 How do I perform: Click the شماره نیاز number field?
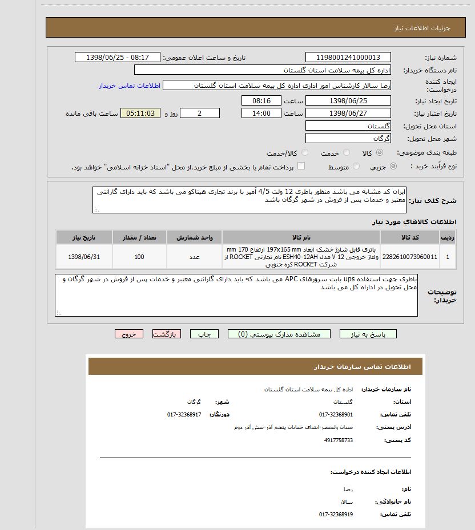point(348,58)
